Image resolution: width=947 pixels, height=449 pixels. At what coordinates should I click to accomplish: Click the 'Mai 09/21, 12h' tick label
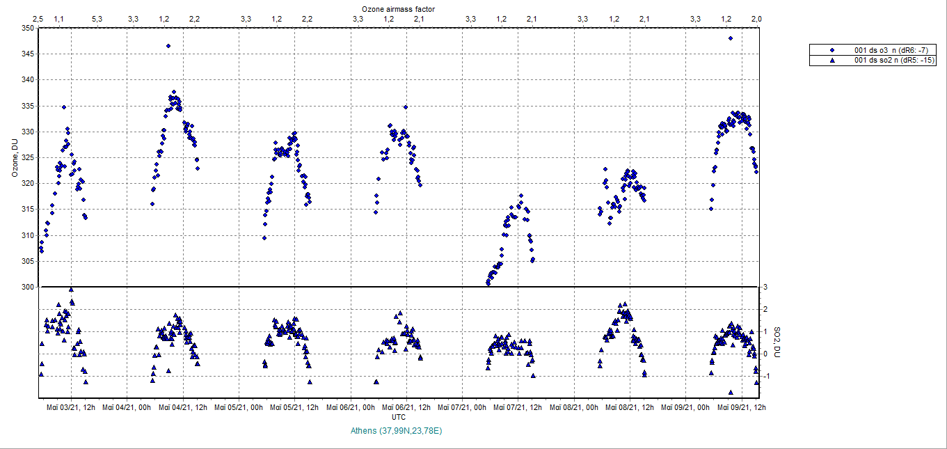(x=742, y=407)
